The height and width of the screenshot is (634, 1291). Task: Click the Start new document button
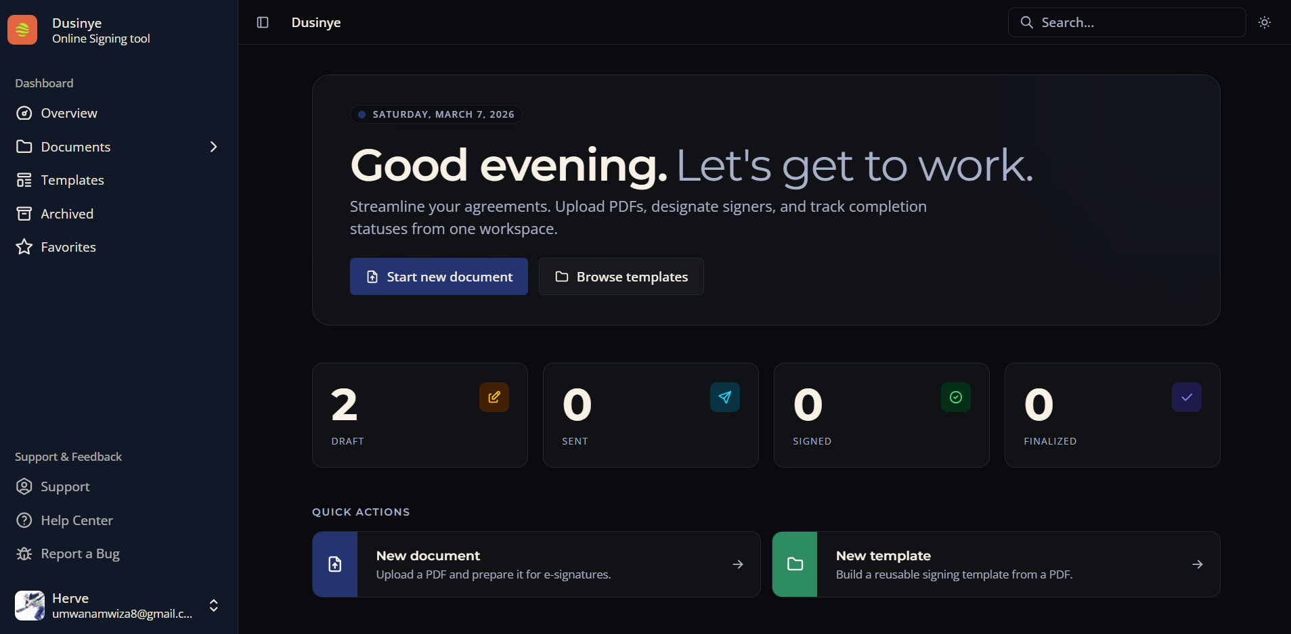tap(439, 276)
